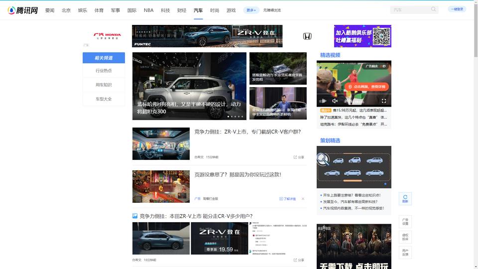The image size is (478, 269).
Task: Open 长安览拓者皮卡 thumbnail story
Action: (x=278, y=68)
